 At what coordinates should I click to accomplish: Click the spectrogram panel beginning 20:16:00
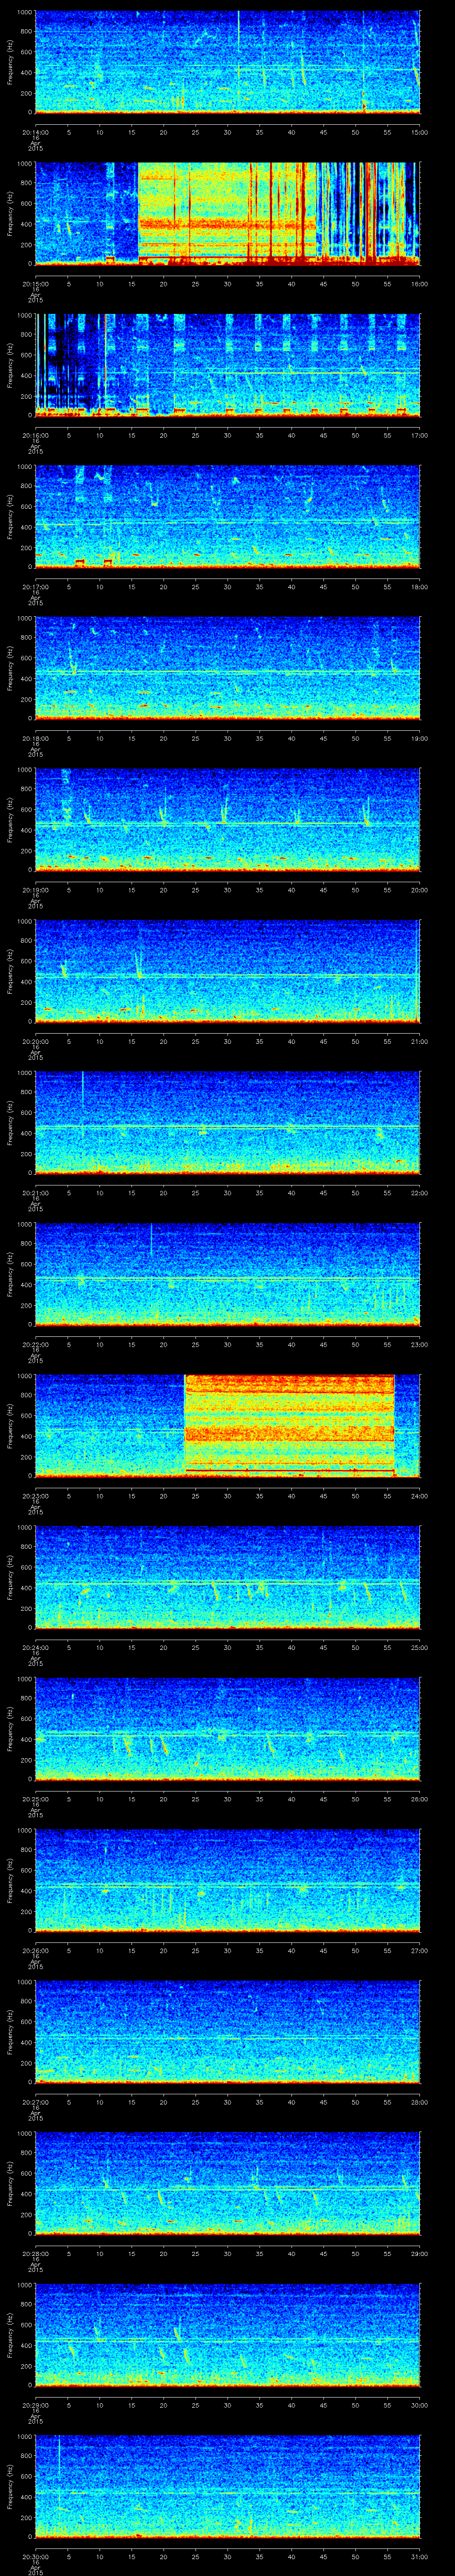pyautogui.click(x=228, y=365)
